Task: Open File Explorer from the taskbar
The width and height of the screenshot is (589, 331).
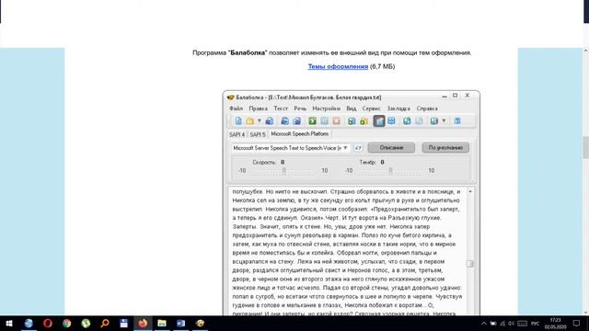Action: pos(162,323)
